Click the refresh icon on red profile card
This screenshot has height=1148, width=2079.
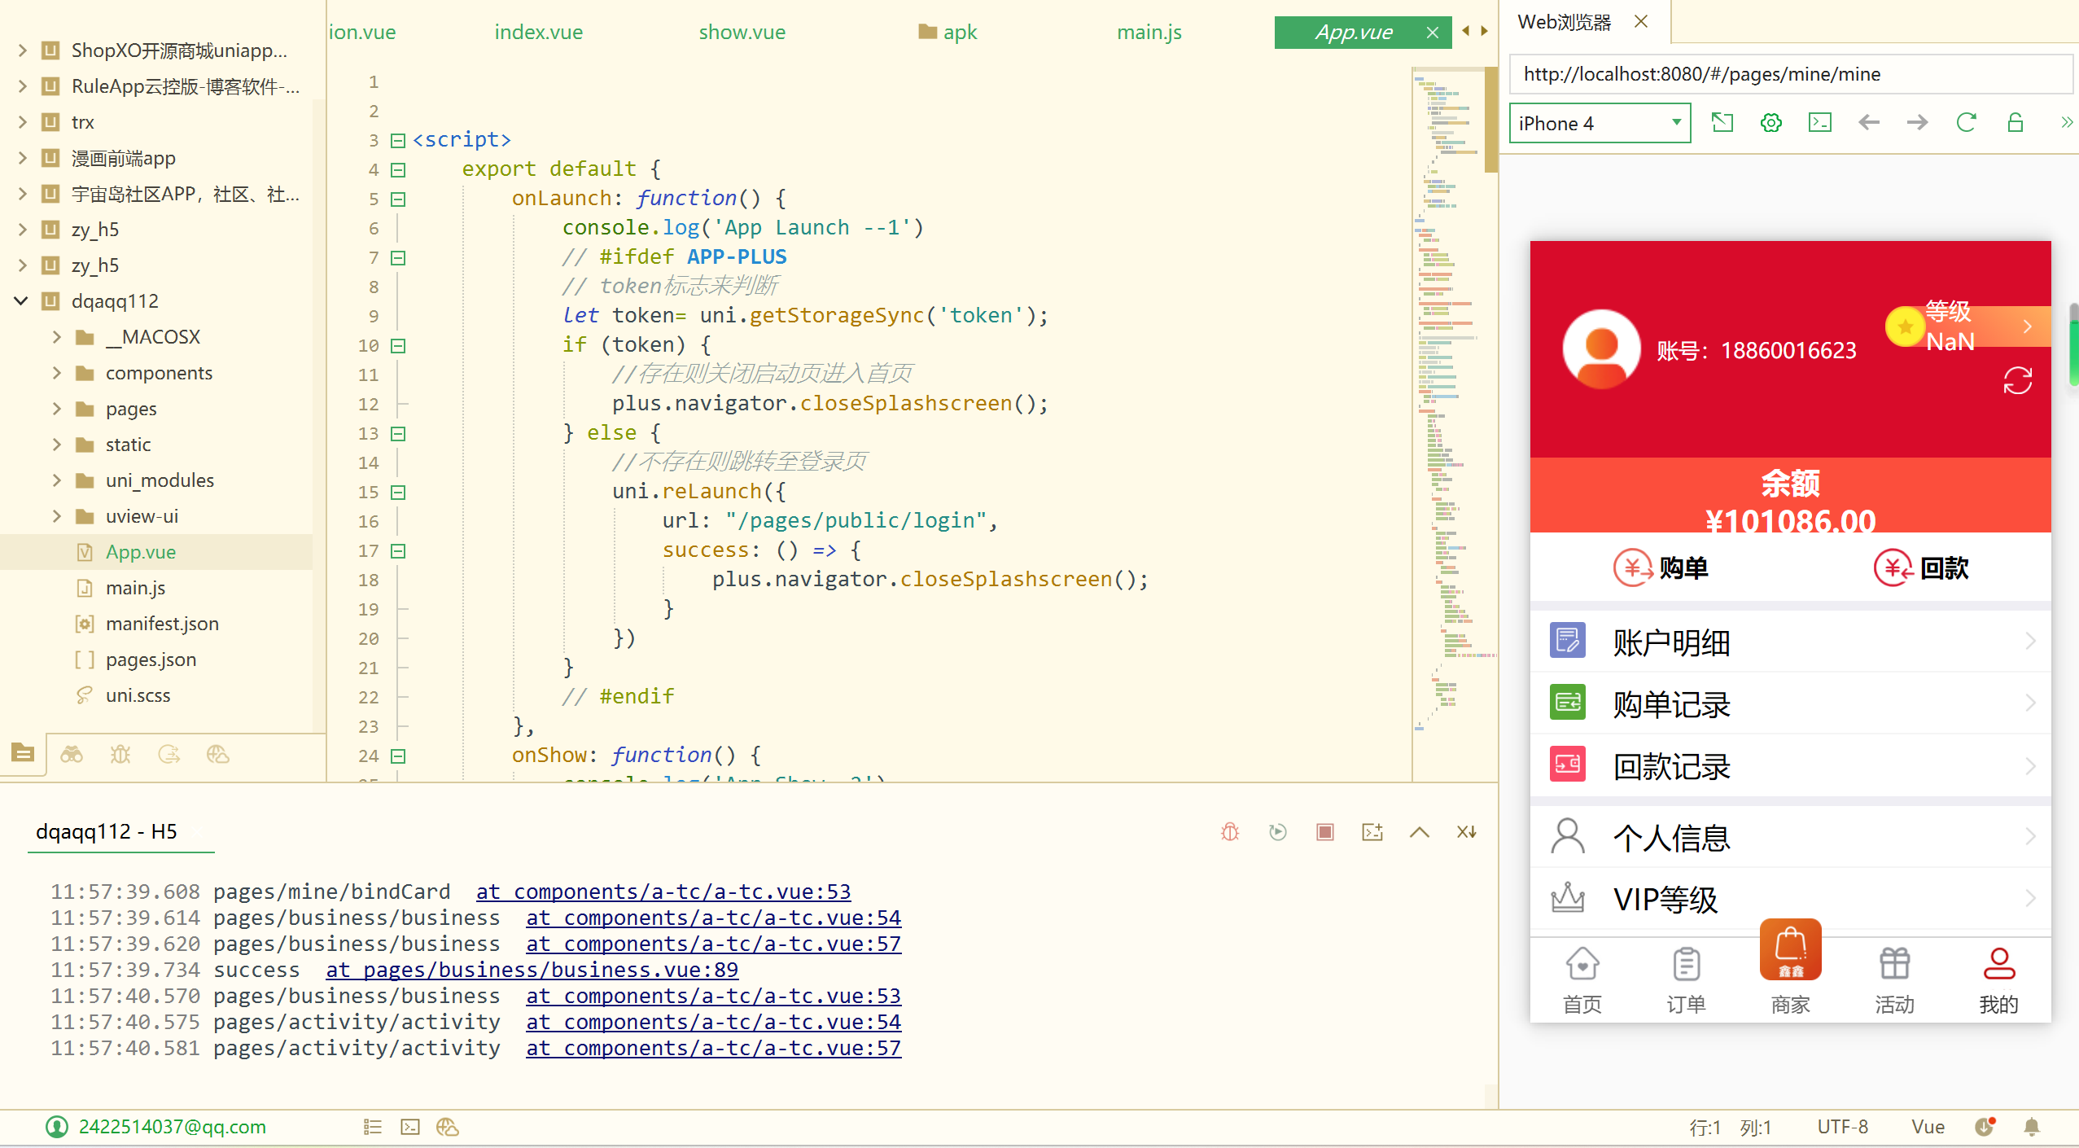[x=2017, y=380]
